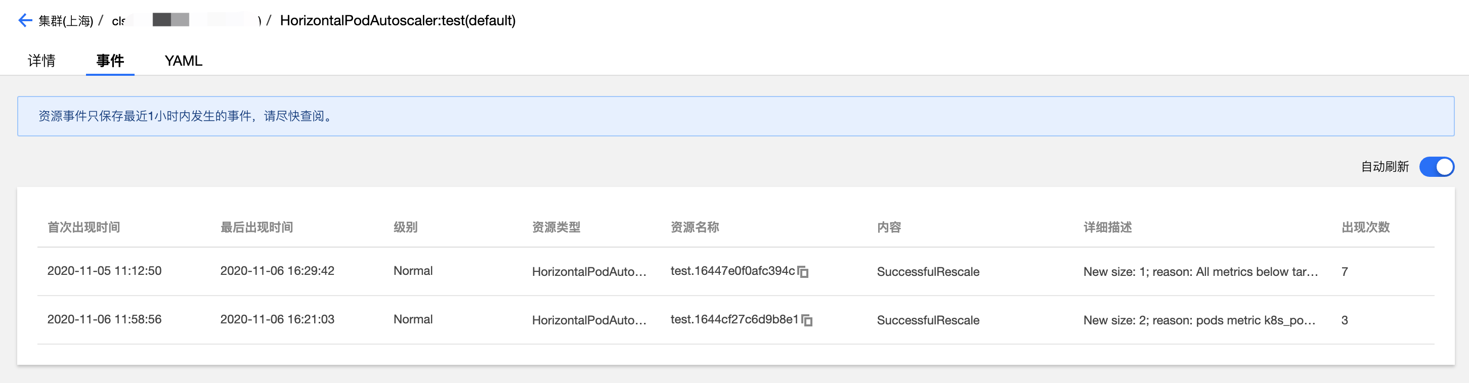Click the 首次出现时间 column header
Viewport: 1469px width, 383px height.
point(83,227)
